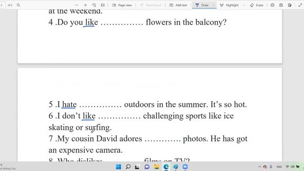Click the word "summer." in sentence 5
The image size is (304, 171).
[x=193, y=105]
